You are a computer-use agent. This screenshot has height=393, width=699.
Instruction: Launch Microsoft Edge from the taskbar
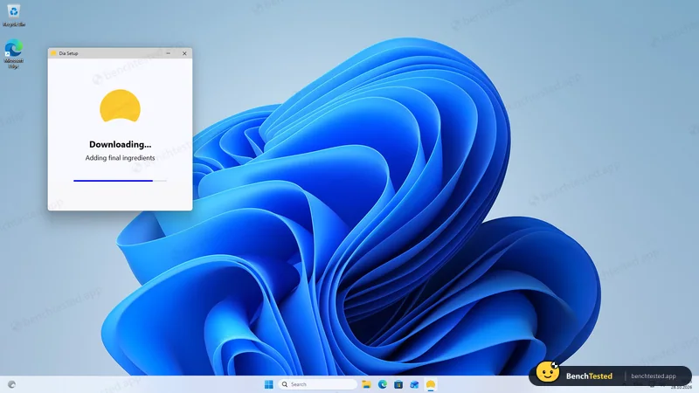click(383, 384)
